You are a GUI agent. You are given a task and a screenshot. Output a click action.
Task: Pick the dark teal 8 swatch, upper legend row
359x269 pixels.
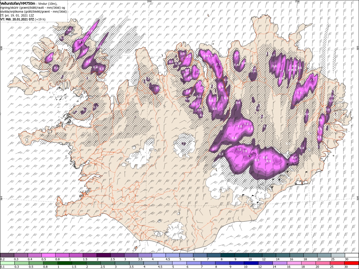tap(228, 255)
